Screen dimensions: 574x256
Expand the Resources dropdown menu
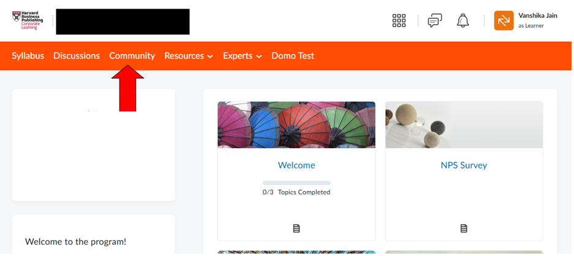pos(189,56)
